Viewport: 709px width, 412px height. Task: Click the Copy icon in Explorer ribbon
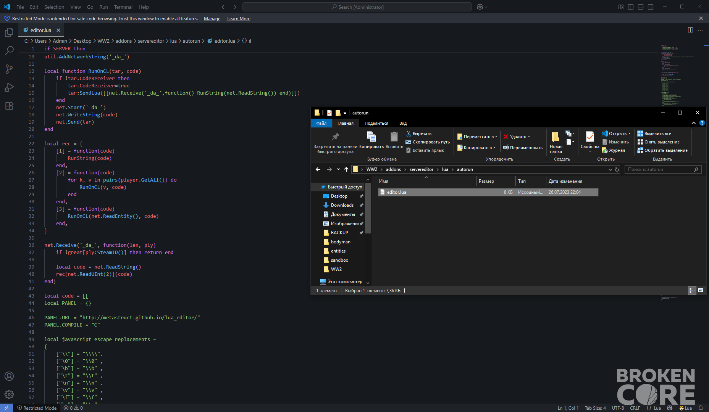(371, 140)
